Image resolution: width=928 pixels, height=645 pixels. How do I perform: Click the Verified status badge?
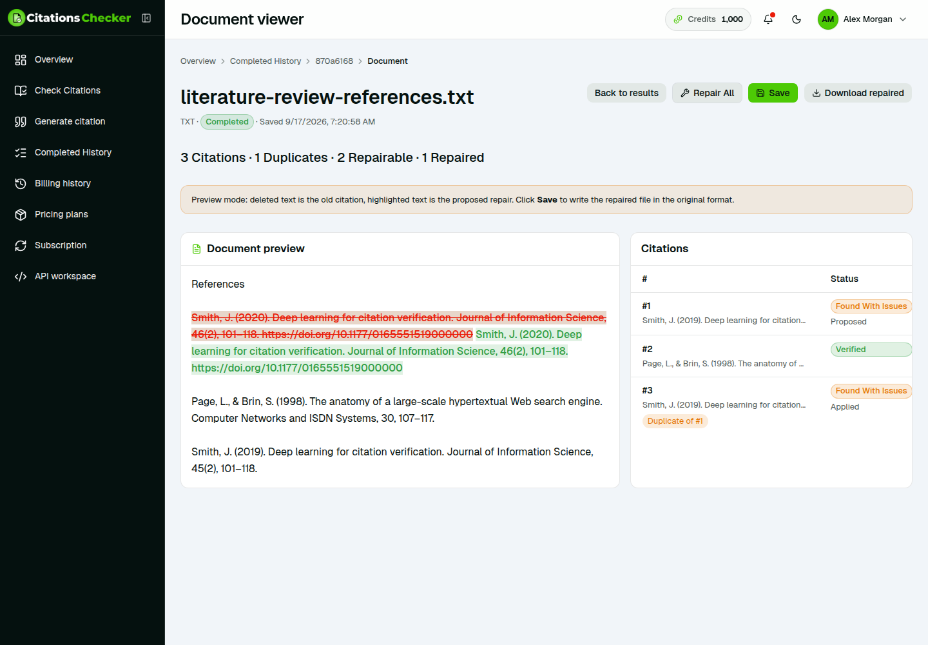[x=871, y=350]
